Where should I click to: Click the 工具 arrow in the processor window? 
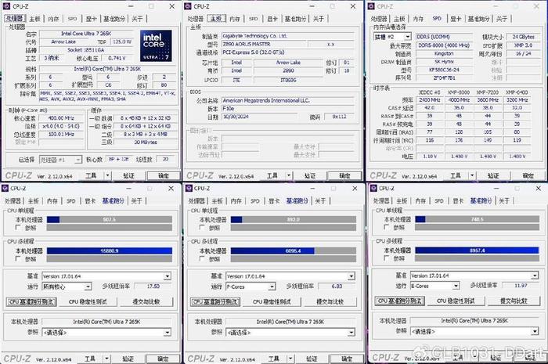(x=108, y=175)
